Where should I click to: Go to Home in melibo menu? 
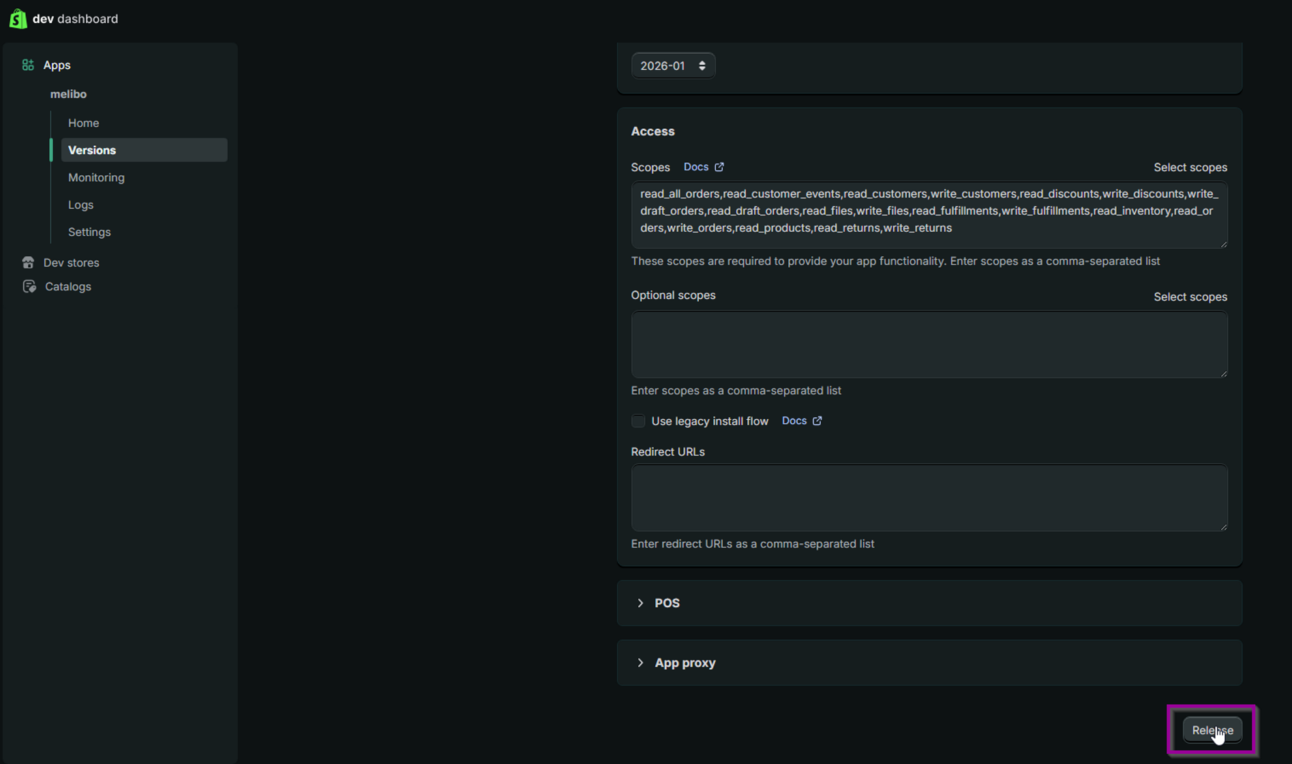click(x=83, y=123)
